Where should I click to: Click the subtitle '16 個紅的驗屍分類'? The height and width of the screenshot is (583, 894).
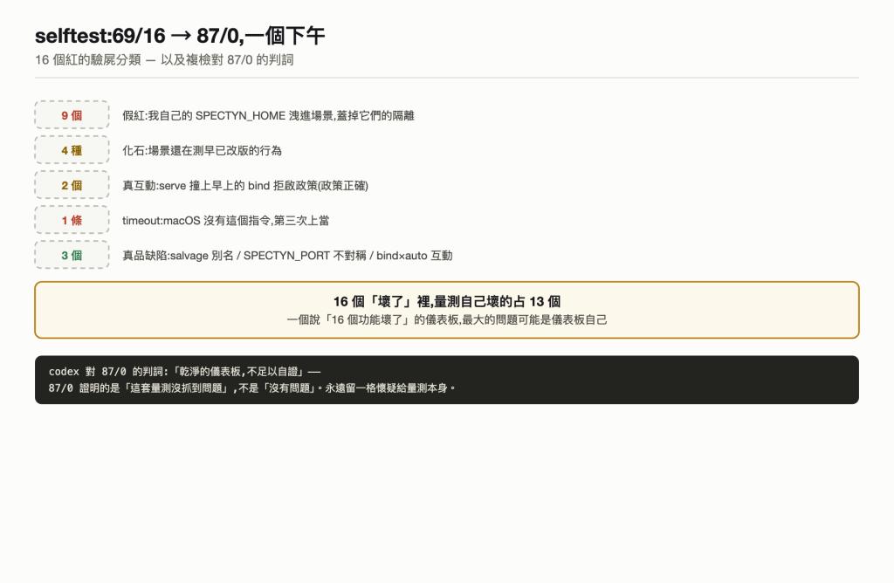(x=88, y=60)
